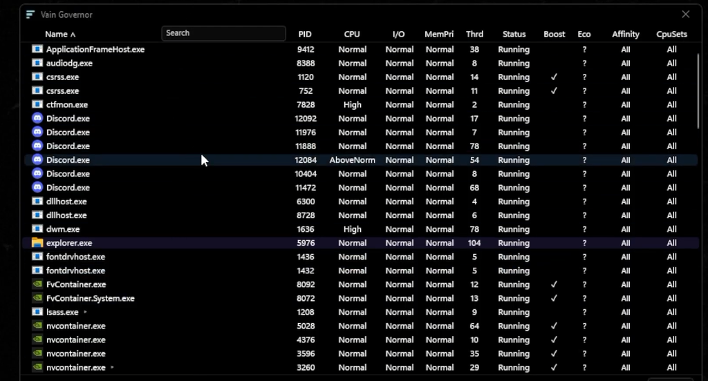
Task: Click Discord icon in PID 11888 row
Action: (37, 146)
